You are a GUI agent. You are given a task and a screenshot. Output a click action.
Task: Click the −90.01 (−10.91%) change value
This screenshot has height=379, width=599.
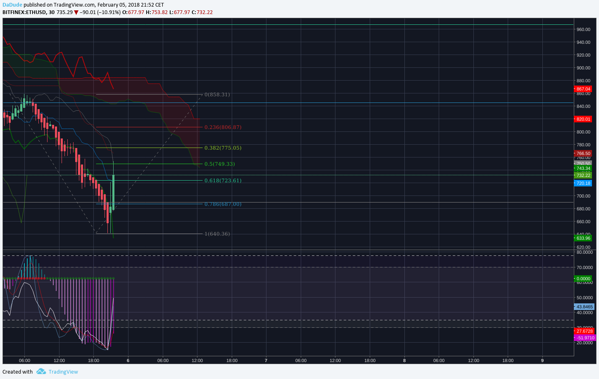[100, 12]
